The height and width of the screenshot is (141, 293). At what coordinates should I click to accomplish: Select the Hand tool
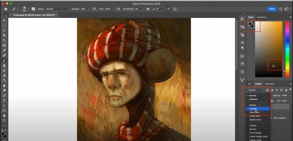click(x=4, y=116)
